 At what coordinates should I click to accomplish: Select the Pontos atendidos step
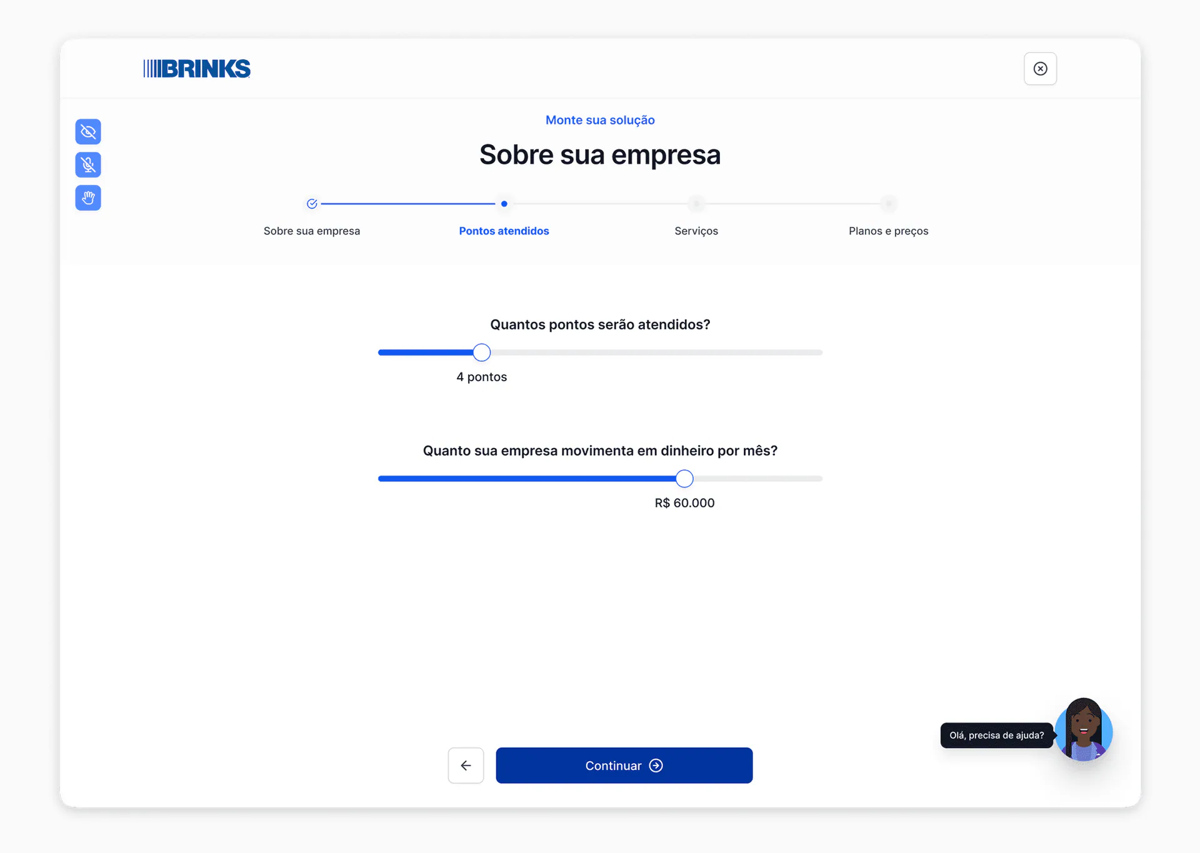click(x=504, y=231)
